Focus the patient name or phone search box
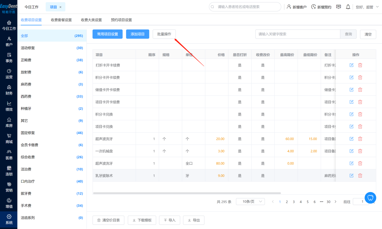Screen dimensions: 382x229 pos(245,7)
